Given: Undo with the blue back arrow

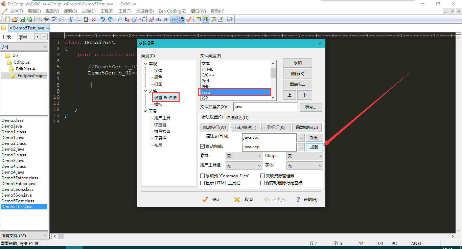Looking at the screenshot, I should [x=102, y=19].
